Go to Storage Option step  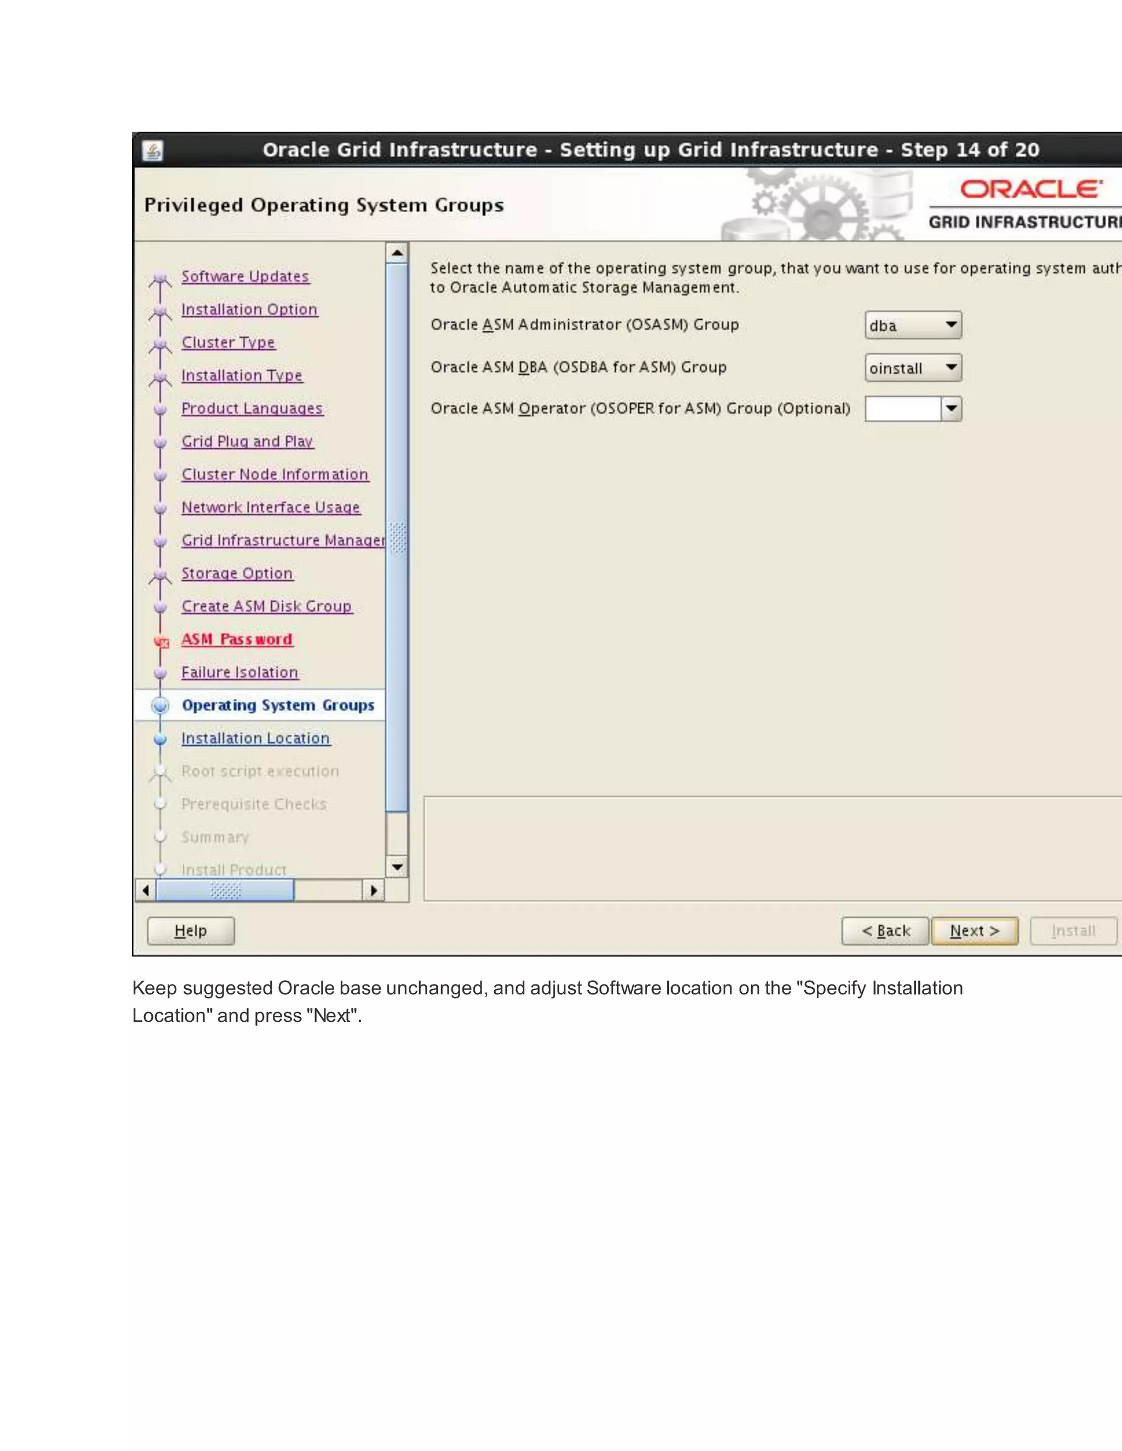(237, 573)
